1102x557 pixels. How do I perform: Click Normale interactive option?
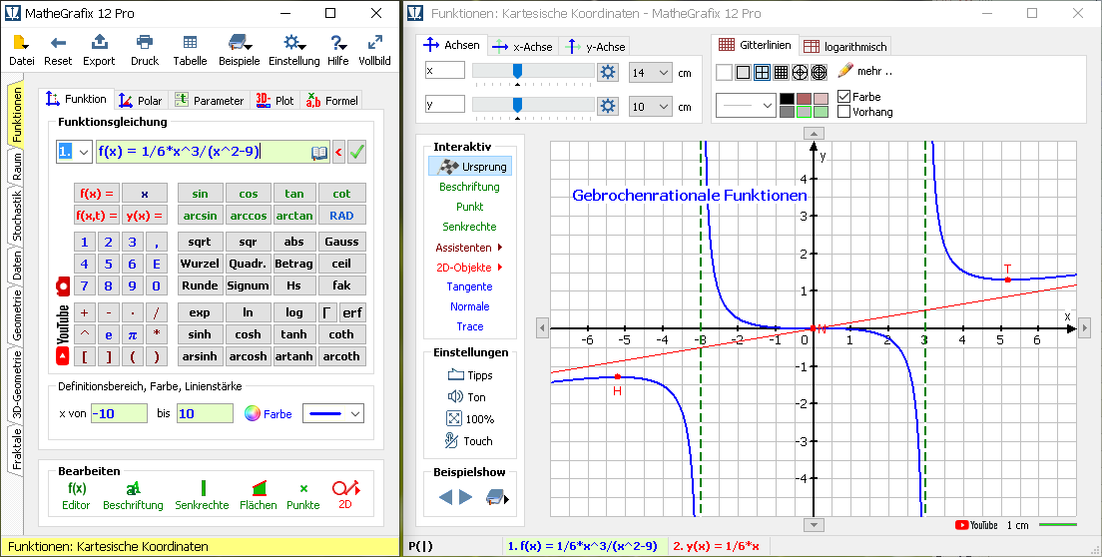[469, 306]
